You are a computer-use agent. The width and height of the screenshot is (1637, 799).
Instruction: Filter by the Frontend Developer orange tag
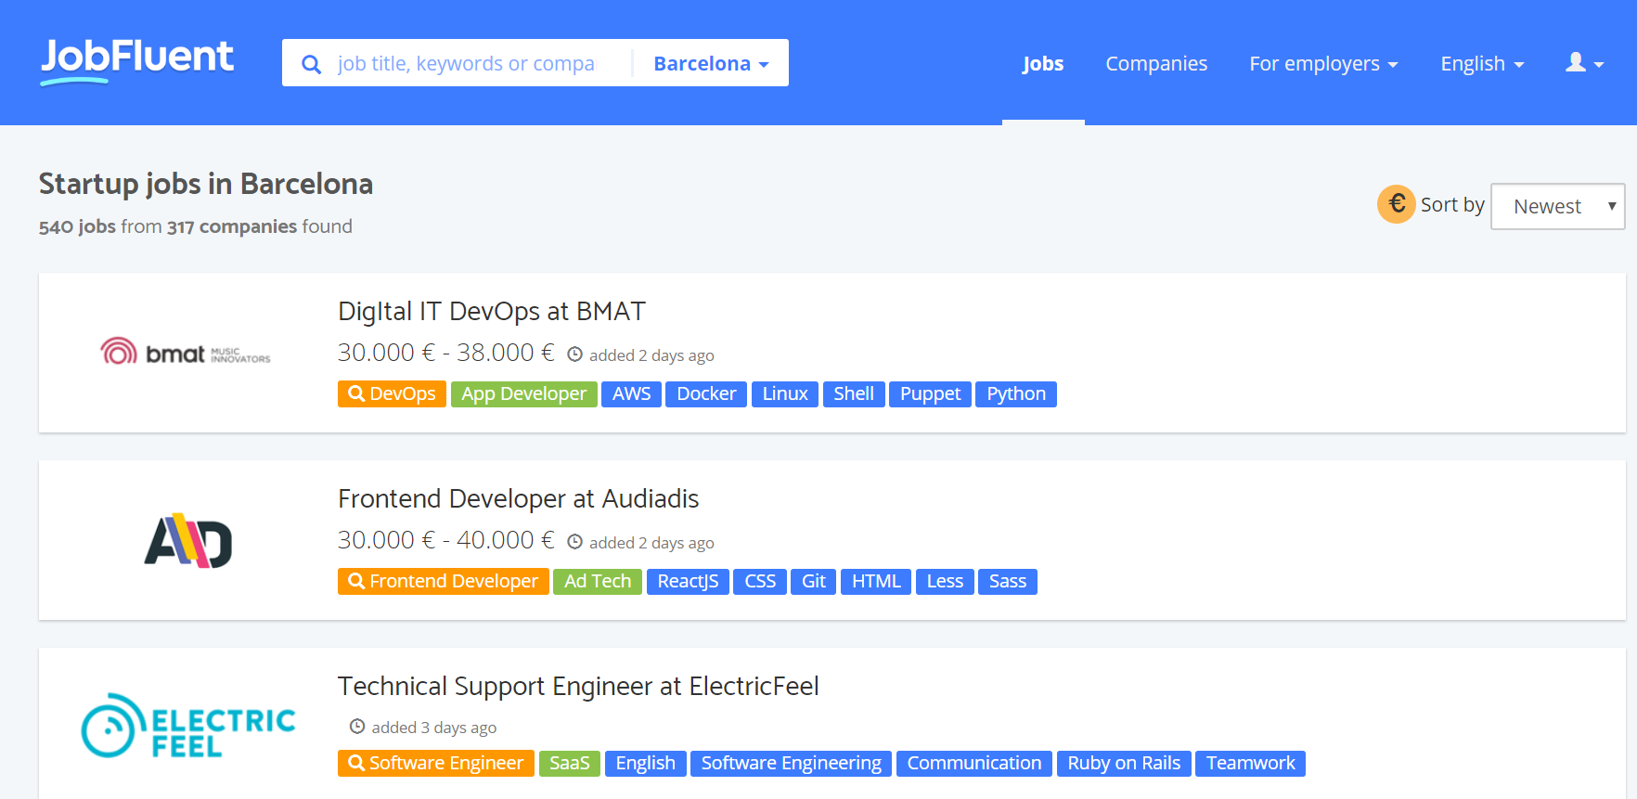pos(444,582)
